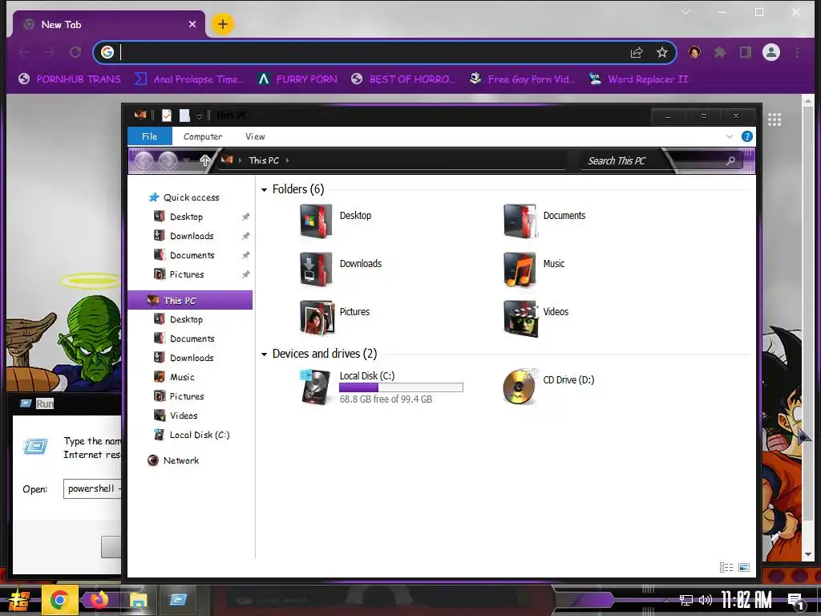The image size is (821, 616).
Task: Open the notifications center icon
Action: (796, 601)
